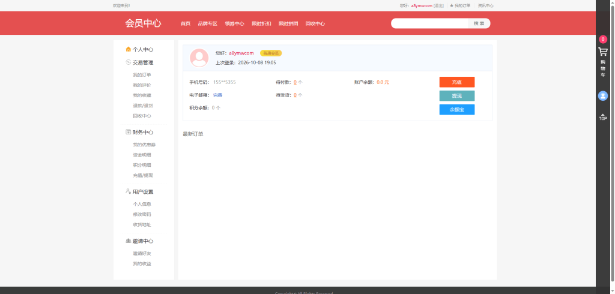Image resolution: width=615 pixels, height=294 pixels.
Task: Open 我的订单 in left sidebar
Action: (x=142, y=75)
